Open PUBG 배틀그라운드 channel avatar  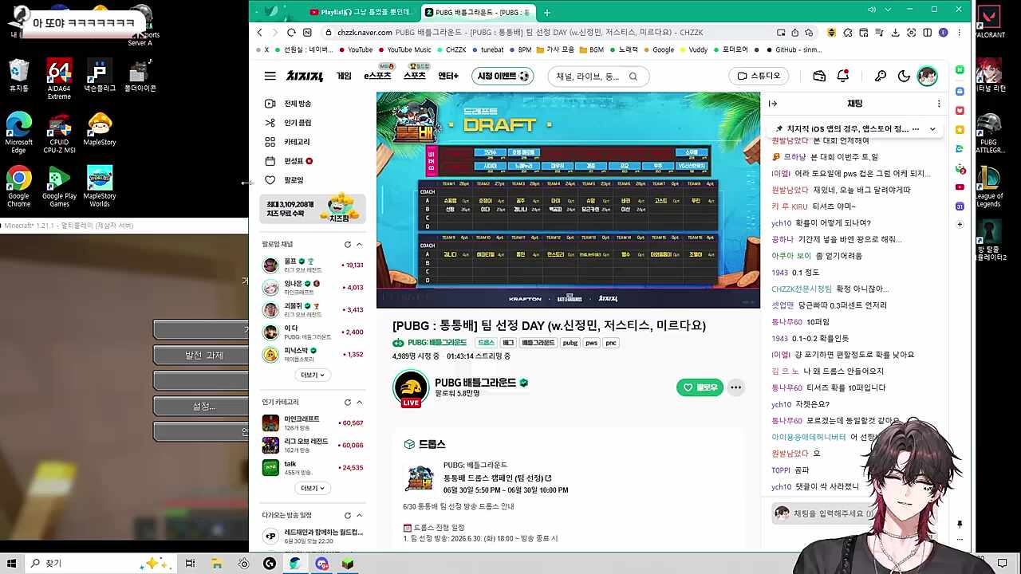411,387
